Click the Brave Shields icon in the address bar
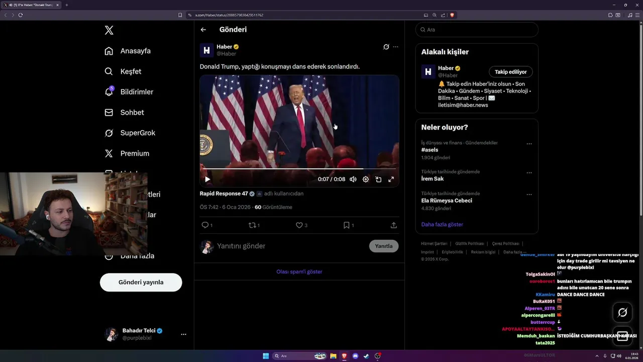The width and height of the screenshot is (643, 362). pyautogui.click(x=452, y=15)
